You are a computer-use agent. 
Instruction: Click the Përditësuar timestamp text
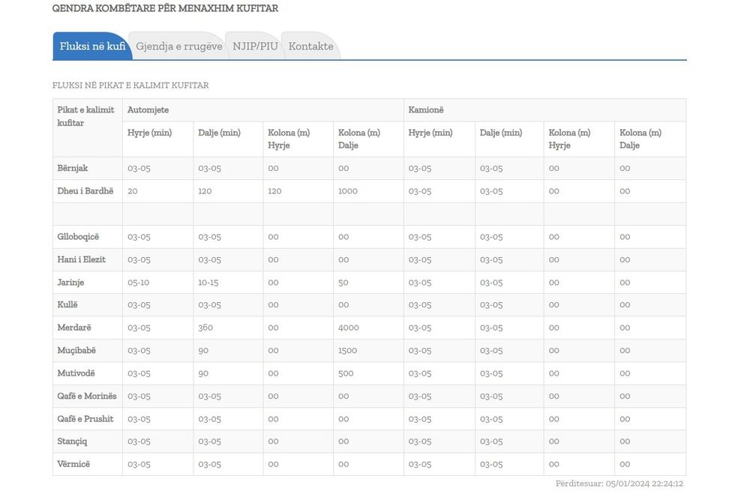click(619, 484)
